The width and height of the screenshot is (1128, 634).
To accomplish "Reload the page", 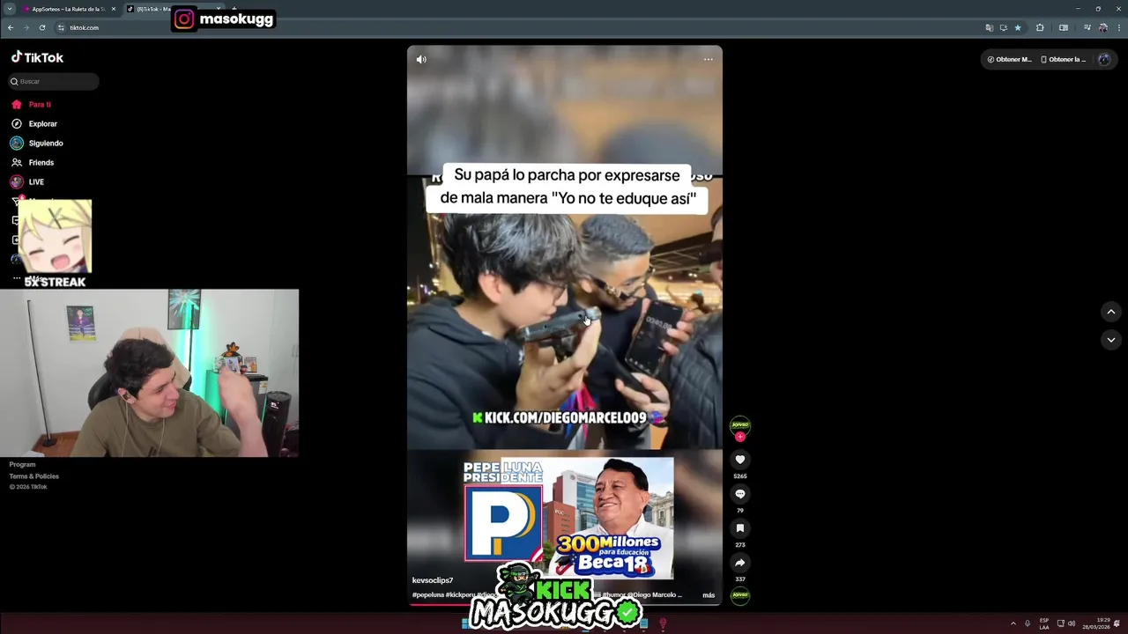I will tap(41, 27).
